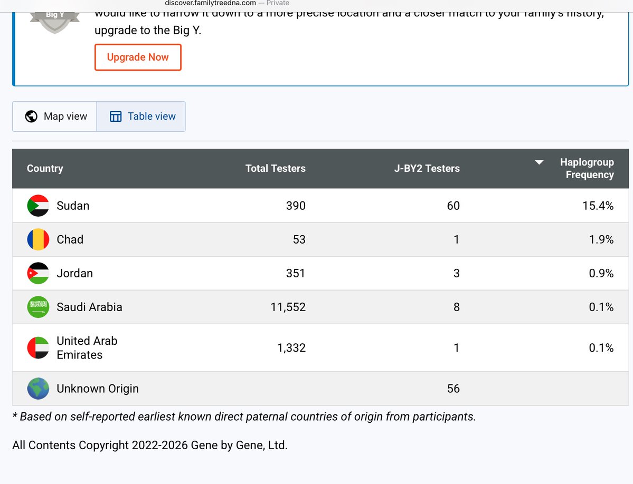Select the Saudi Arabia country name
Viewport: 633px width, 484px height.
click(89, 307)
